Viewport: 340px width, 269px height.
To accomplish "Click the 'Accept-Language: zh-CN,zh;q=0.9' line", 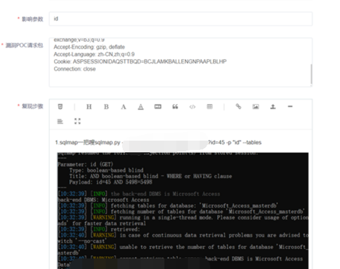I will (94, 54).
